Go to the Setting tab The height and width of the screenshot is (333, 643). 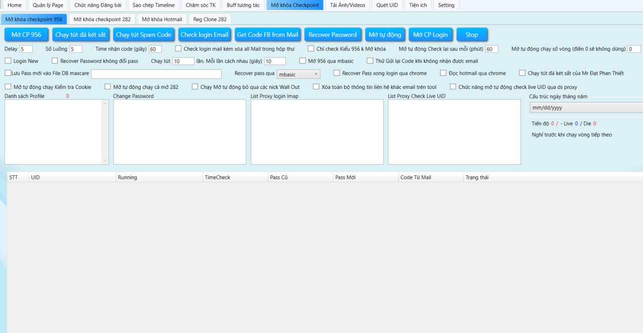click(x=446, y=5)
